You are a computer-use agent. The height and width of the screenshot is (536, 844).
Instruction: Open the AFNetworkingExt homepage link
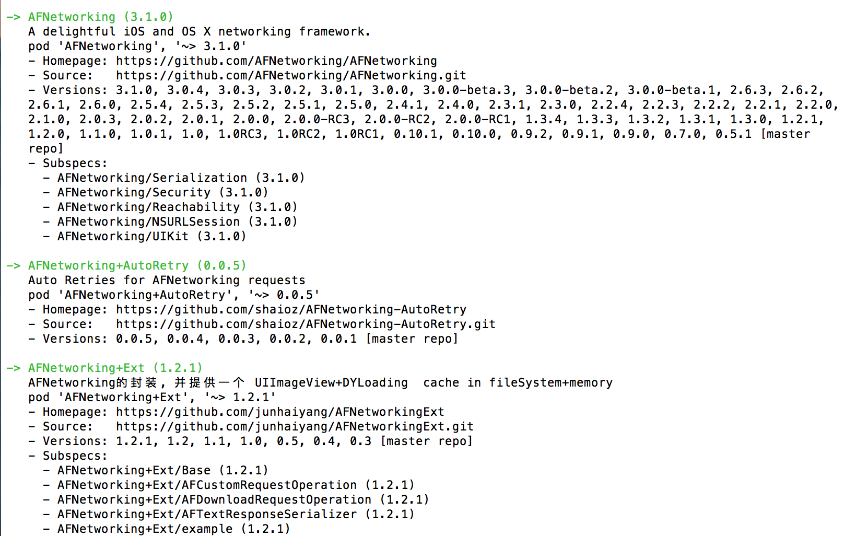point(280,412)
